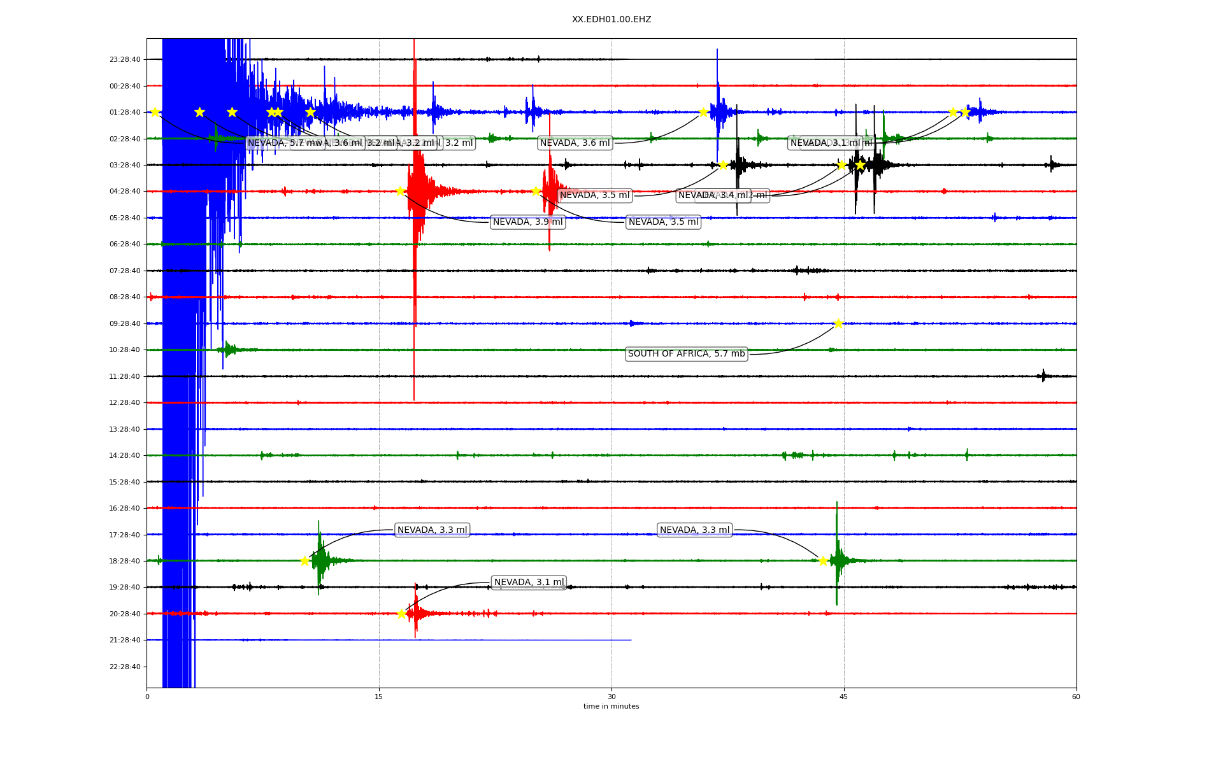
Task: Click the leftmost star on the 04:28:40 trace
Action: (x=400, y=191)
